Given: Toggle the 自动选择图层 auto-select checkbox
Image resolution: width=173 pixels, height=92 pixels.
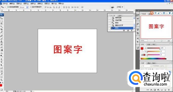Looking at the screenshot, I should (x=8, y=7).
